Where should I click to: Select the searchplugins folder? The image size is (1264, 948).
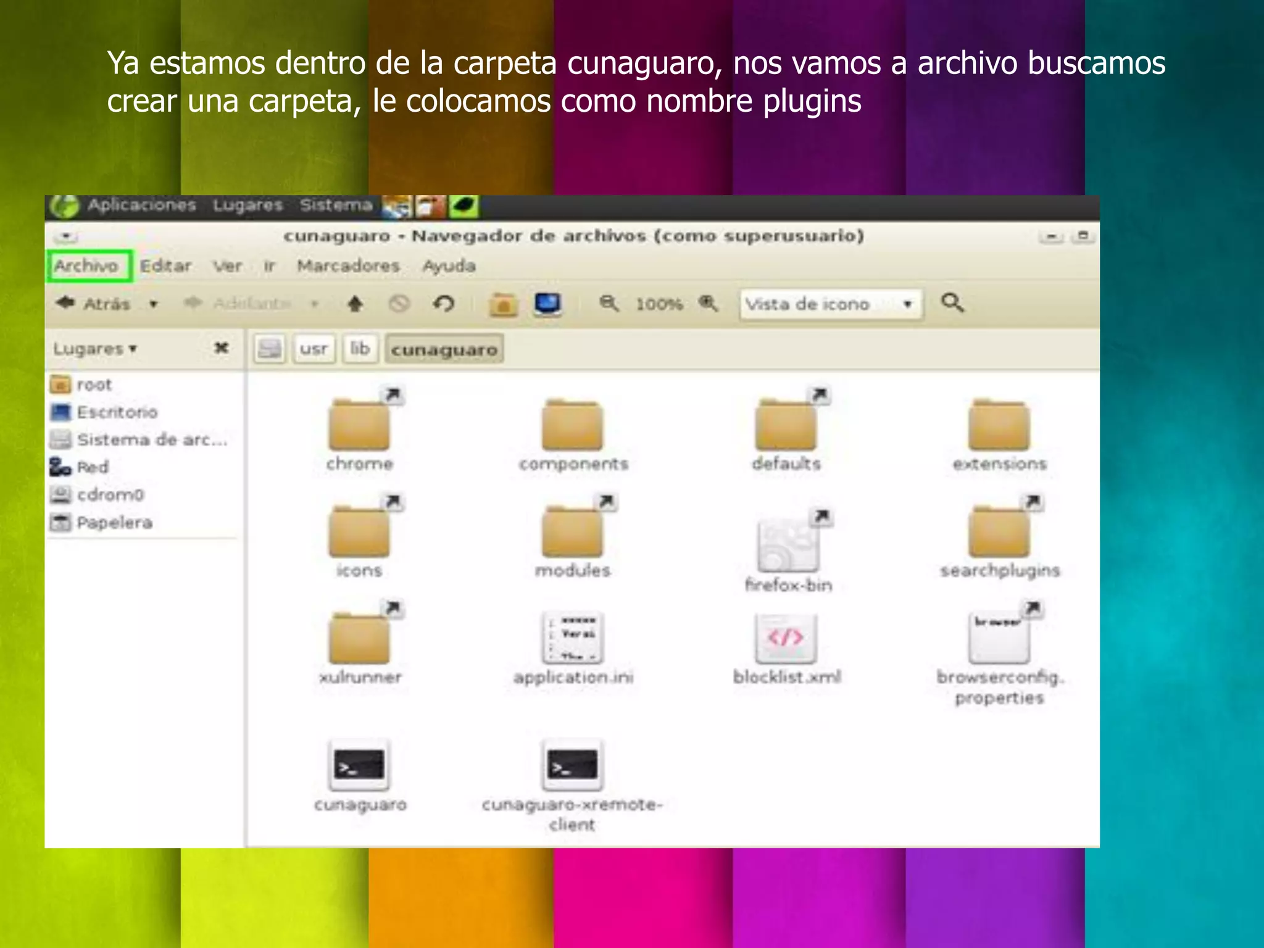tap(1000, 537)
